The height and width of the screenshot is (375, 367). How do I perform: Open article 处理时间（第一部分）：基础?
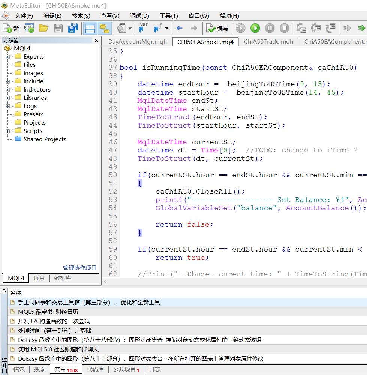pyautogui.click(x=54, y=330)
